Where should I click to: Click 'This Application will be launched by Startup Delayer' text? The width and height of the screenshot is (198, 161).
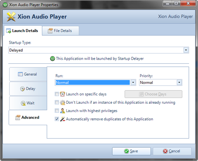100,58
